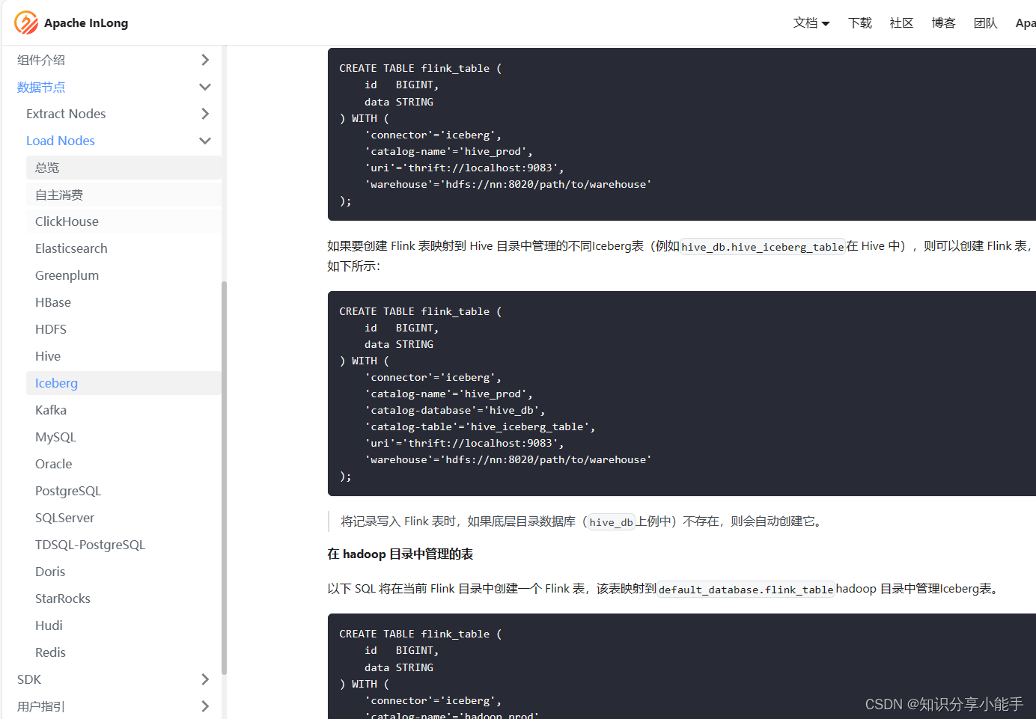Expand the 用户指引 section chevron
The width and height of the screenshot is (1036, 719).
tap(205, 706)
